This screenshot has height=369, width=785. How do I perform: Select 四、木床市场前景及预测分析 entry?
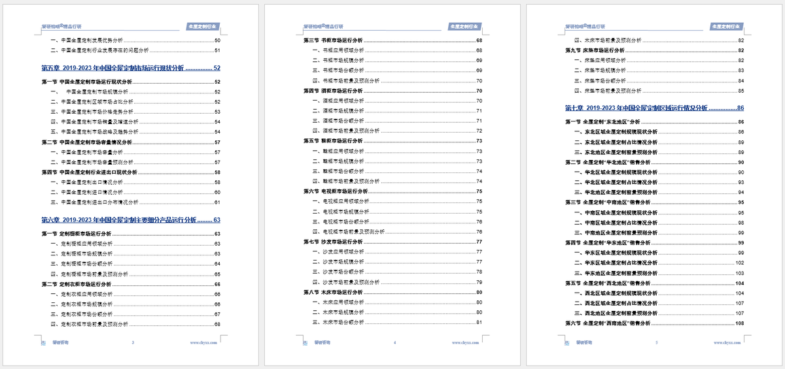[659, 40]
